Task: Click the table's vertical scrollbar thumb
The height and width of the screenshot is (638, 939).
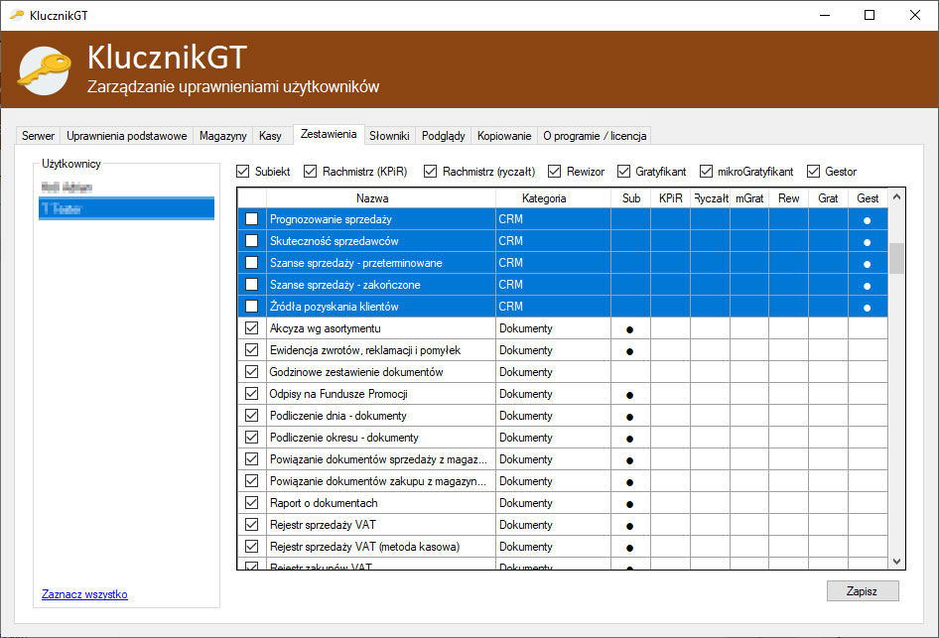Action: click(x=896, y=258)
